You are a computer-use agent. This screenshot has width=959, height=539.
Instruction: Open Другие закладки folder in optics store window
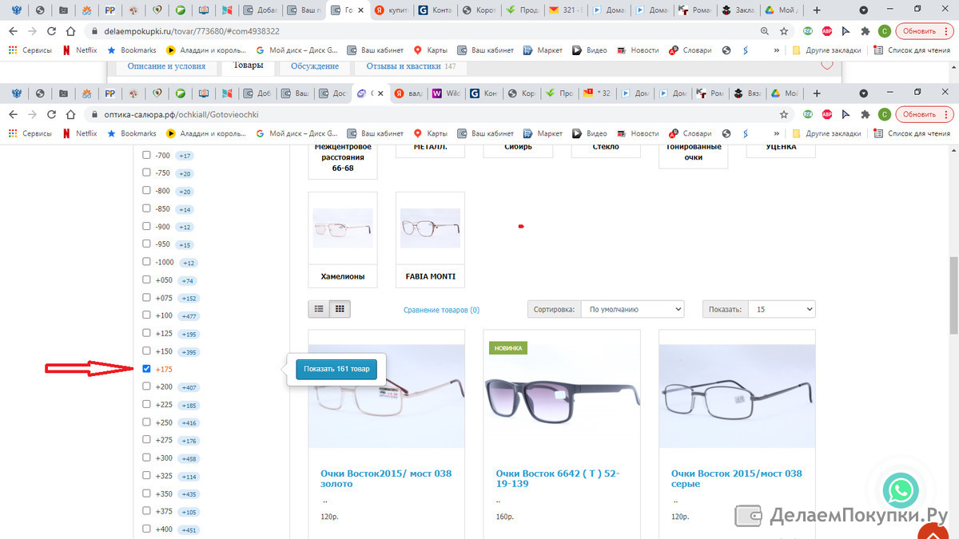tap(826, 133)
